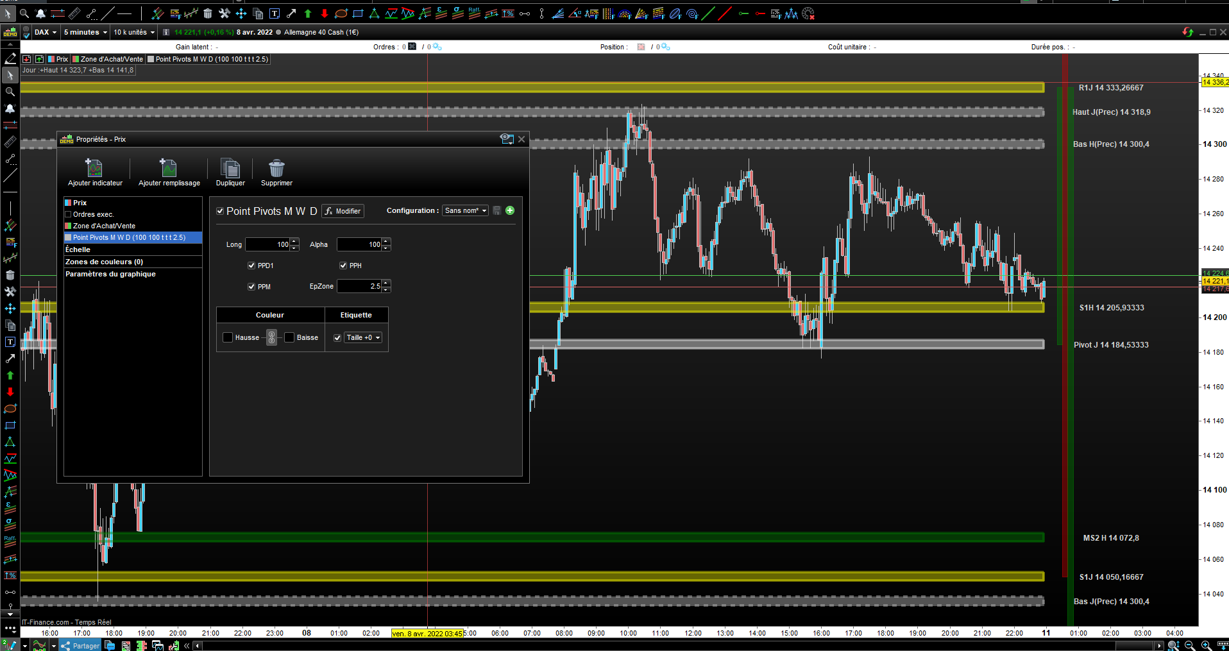The image size is (1229, 651).
Task: Open the 5 minutes timeframe dropdown
Action: click(85, 32)
